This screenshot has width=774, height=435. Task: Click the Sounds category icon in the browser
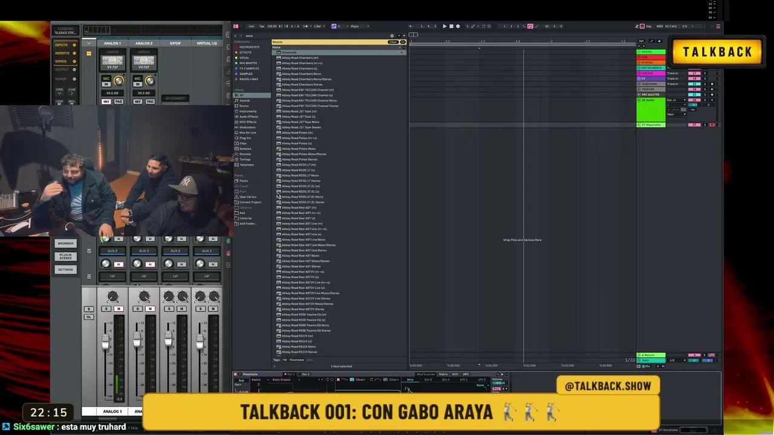coord(237,101)
